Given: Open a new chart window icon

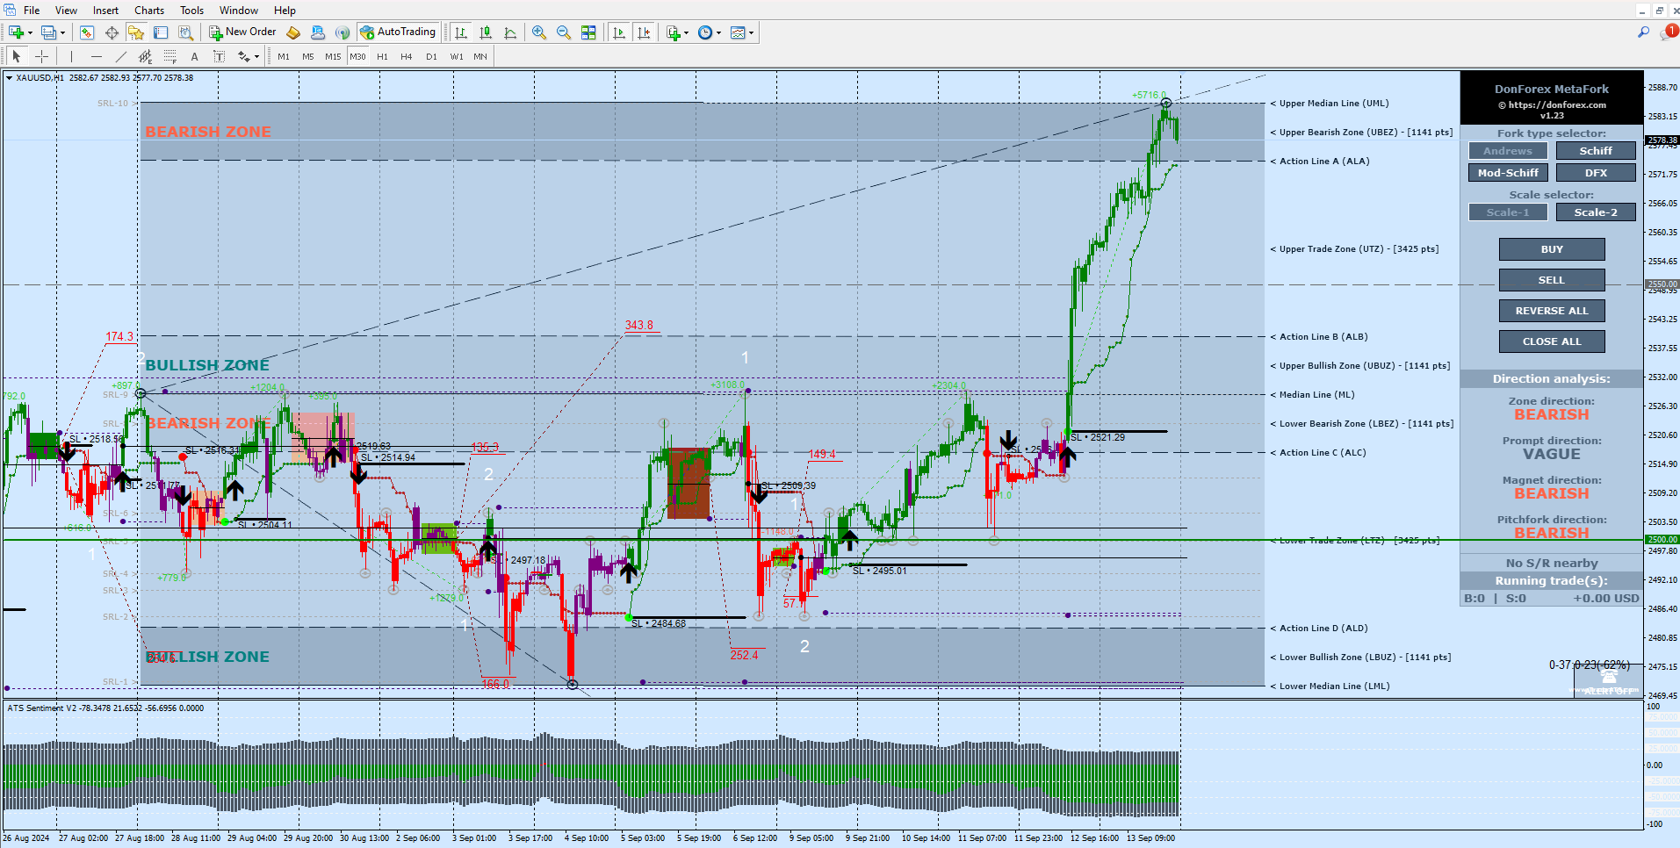Looking at the screenshot, I should coord(16,32).
